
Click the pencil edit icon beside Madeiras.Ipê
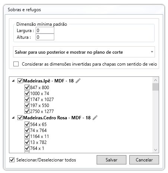pyautogui.click(x=78, y=81)
